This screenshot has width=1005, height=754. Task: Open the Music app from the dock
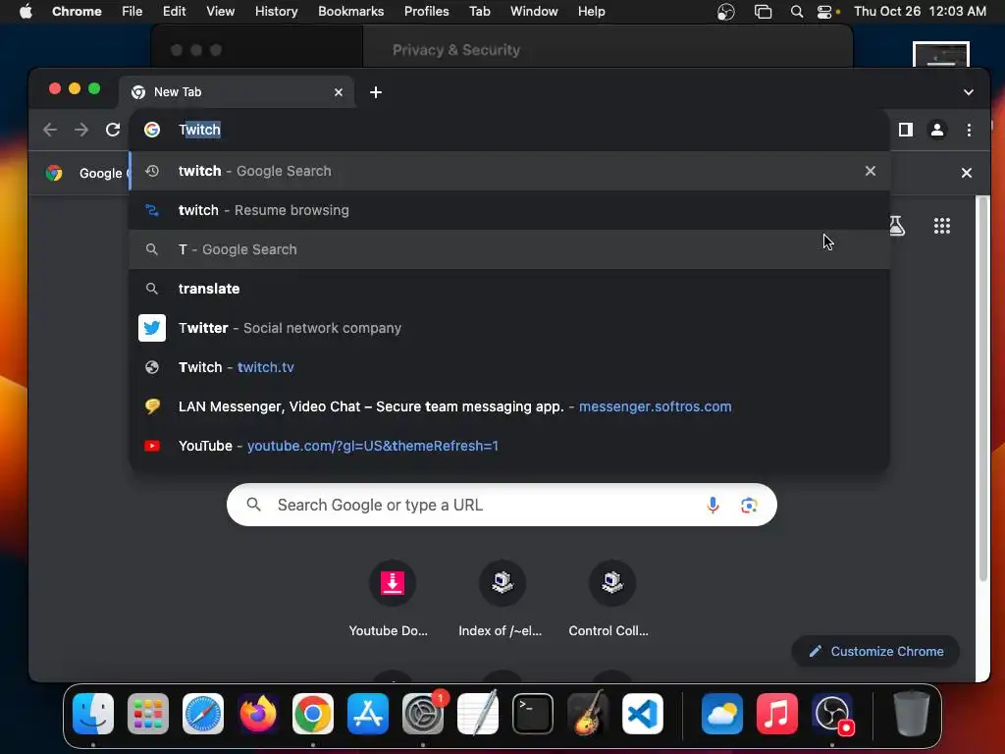777,714
